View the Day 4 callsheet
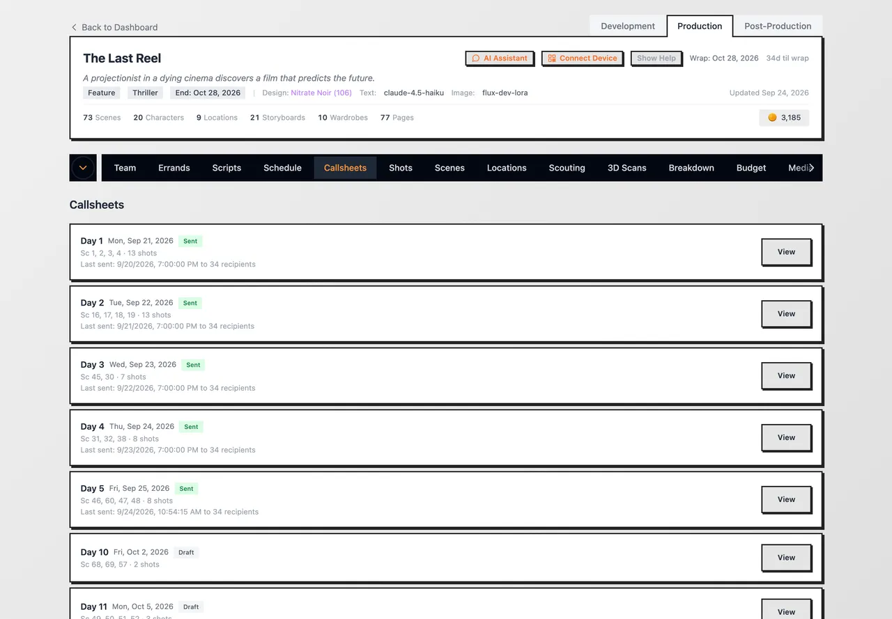 [786, 438]
